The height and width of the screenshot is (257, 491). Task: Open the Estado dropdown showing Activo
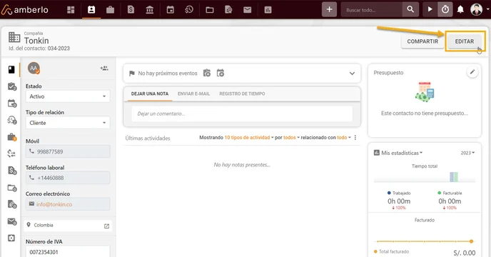pos(68,96)
